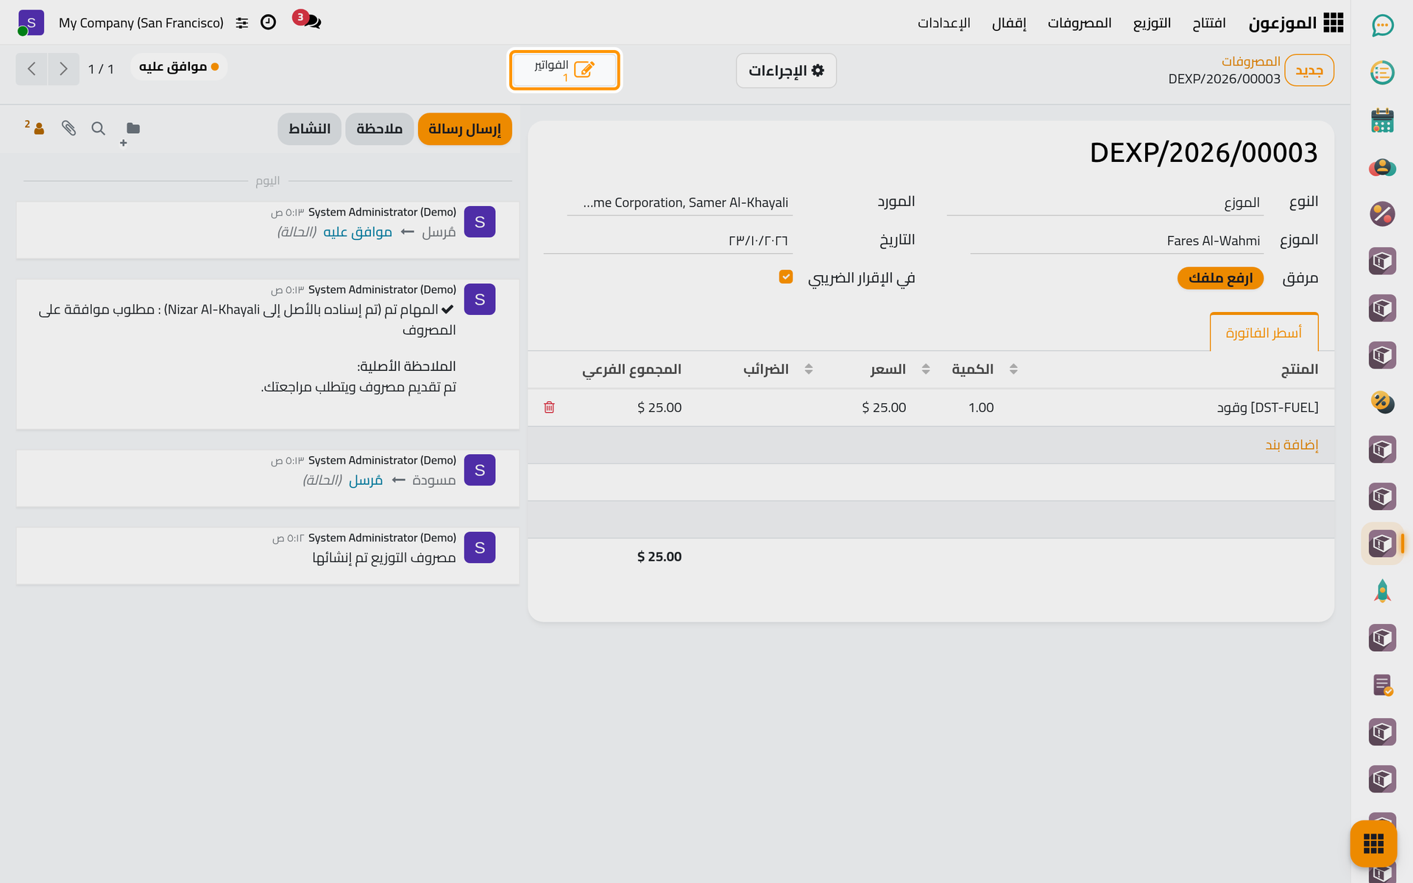Viewport: 1413px width, 883px height.
Task: Open the S user avatar menu in the top bar
Action: point(31,23)
